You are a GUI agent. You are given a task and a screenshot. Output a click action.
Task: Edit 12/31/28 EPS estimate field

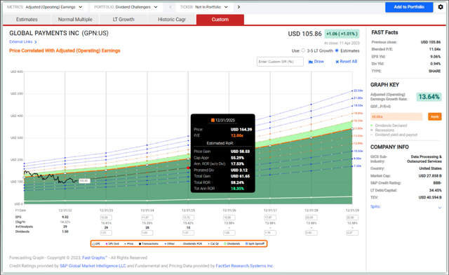[311, 217]
